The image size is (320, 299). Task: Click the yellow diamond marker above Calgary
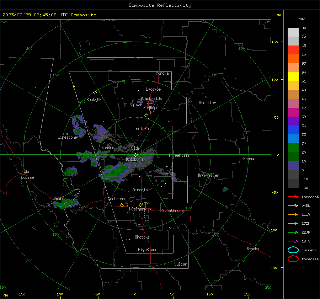pyautogui.click(x=140, y=205)
